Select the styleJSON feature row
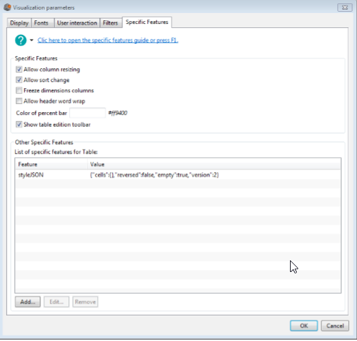This screenshot has height=341, width=357. click(178, 175)
